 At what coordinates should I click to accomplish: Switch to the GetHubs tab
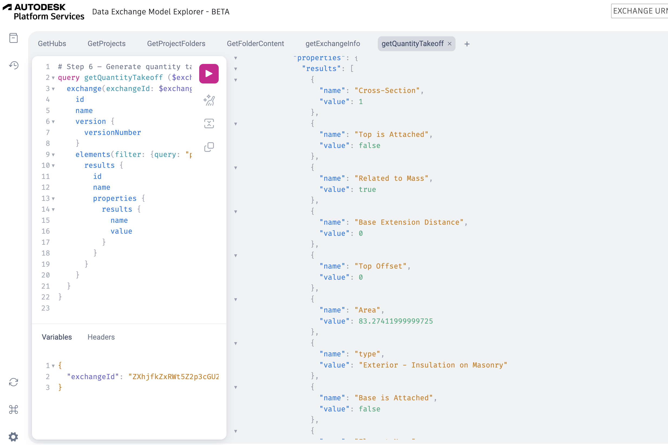[x=52, y=44]
